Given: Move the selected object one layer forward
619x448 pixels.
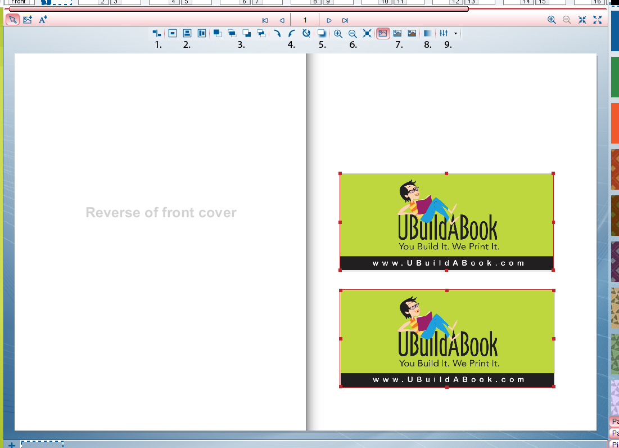Looking at the screenshot, I should [232, 34].
